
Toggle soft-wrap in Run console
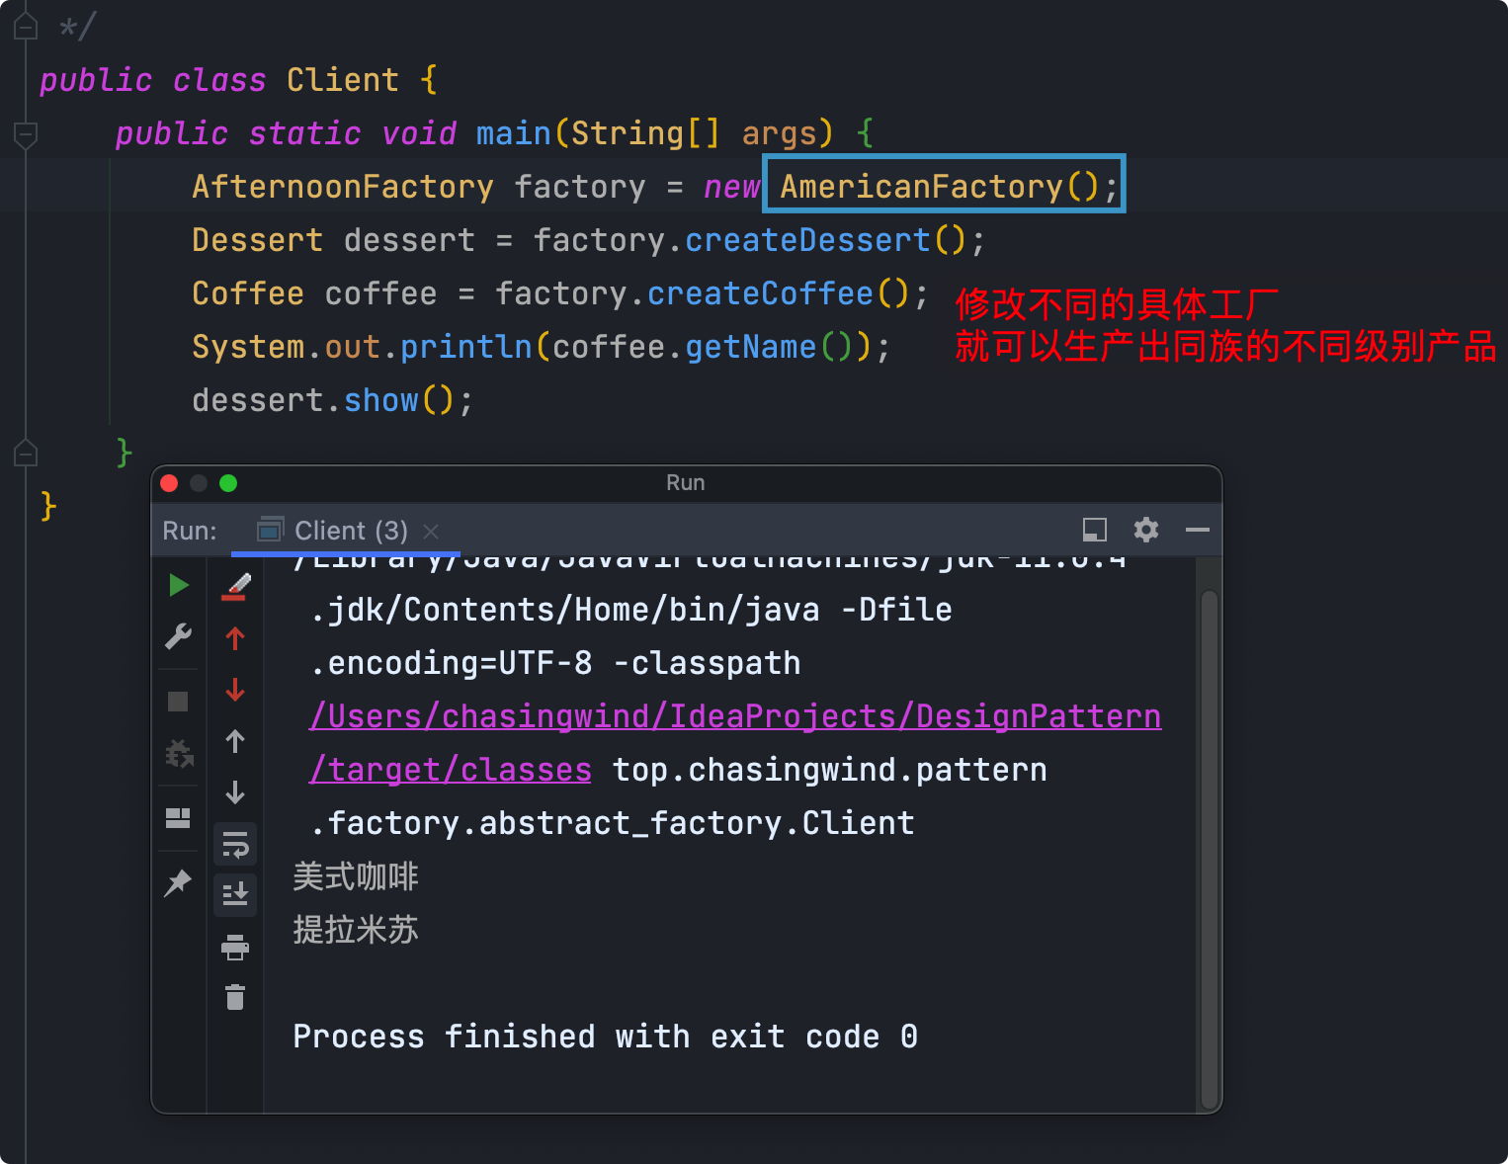pyautogui.click(x=235, y=845)
